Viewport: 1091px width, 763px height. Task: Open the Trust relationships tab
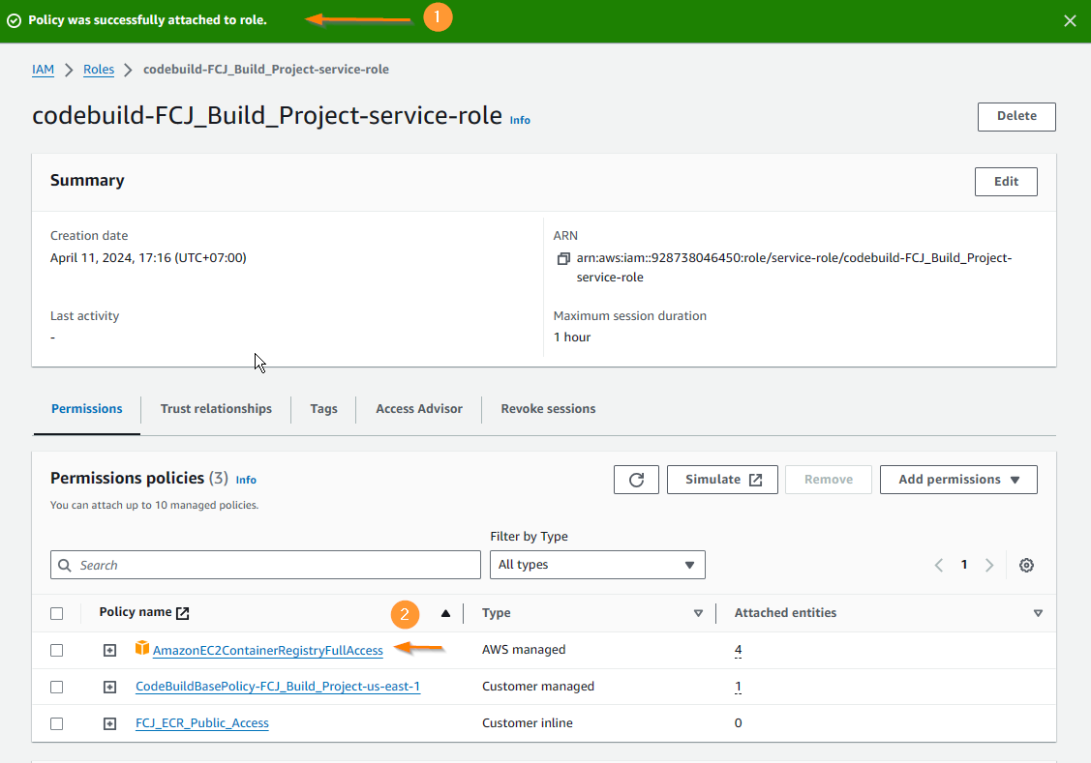217,409
